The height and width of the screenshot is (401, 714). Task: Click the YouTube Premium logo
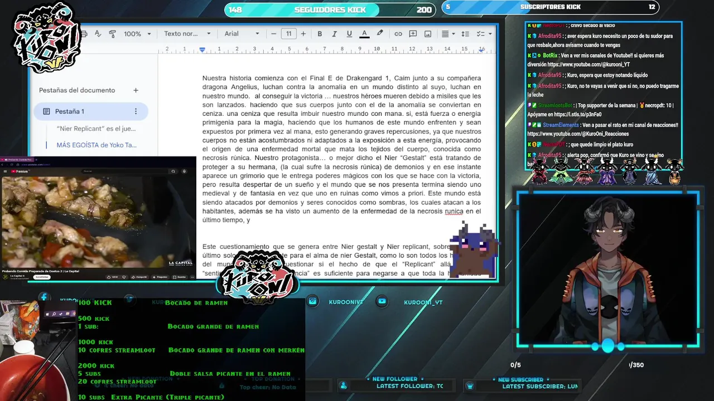click(20, 172)
